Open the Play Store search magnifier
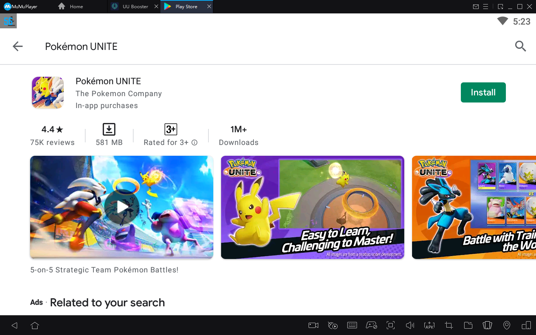536x335 pixels. pyautogui.click(x=520, y=46)
